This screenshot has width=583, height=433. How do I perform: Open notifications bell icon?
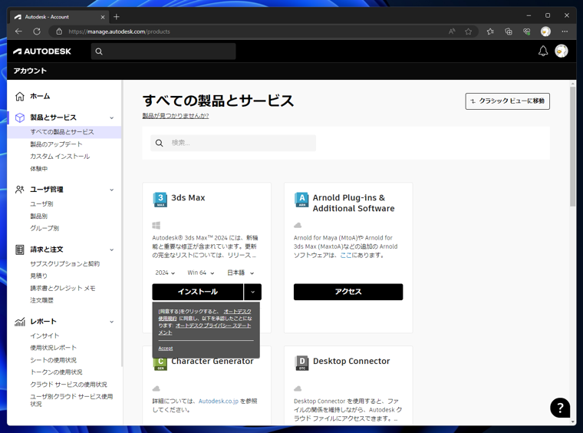543,51
